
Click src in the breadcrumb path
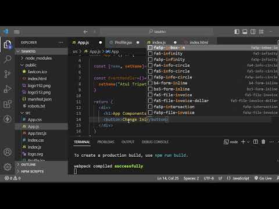pos(75,52)
